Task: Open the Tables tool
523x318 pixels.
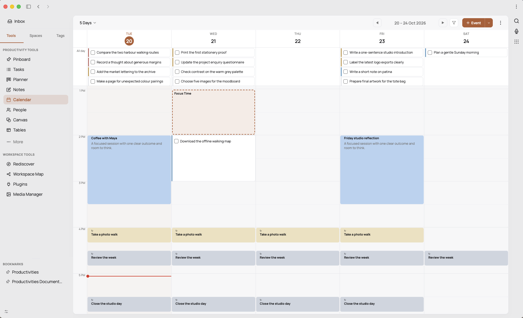Action: (36, 130)
